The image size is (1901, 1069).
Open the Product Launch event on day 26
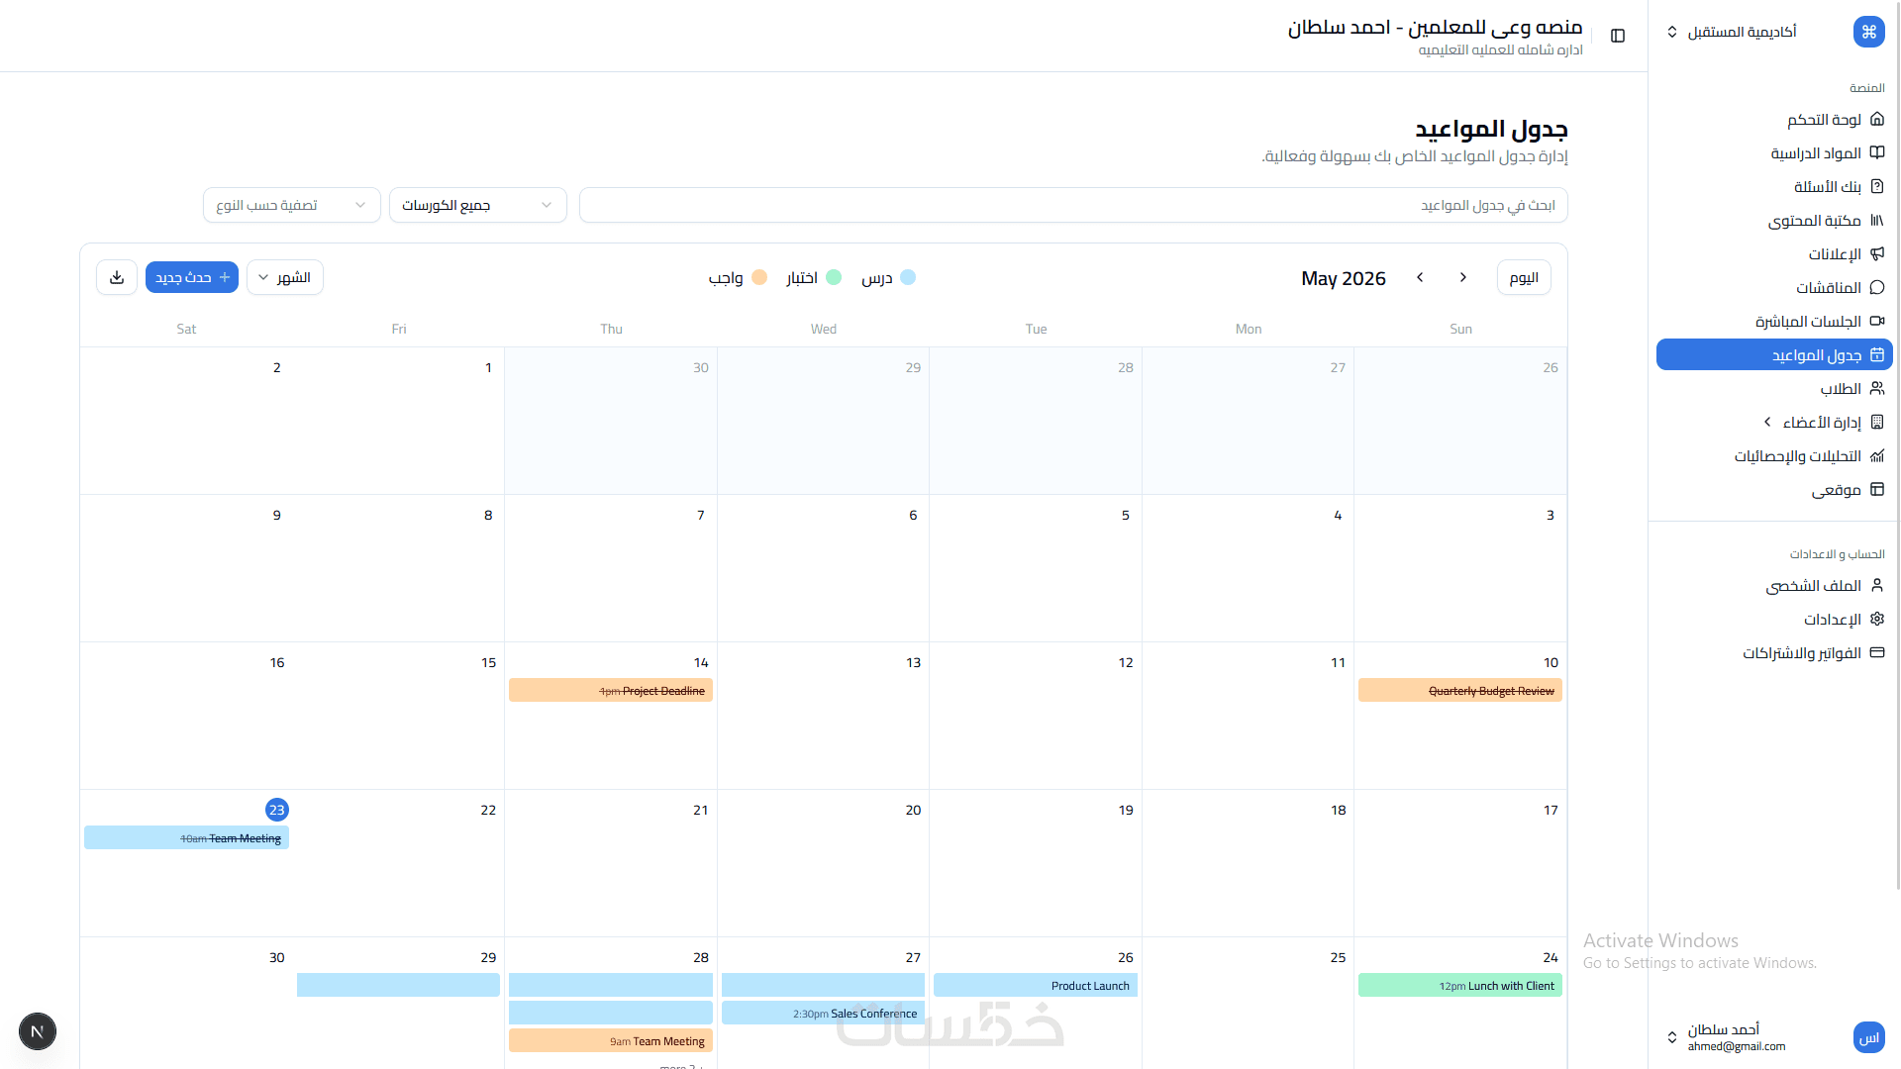(1036, 985)
